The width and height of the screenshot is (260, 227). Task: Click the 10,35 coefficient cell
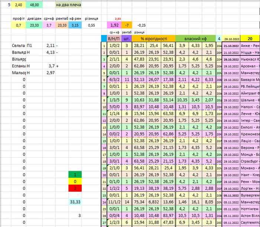point(182,100)
